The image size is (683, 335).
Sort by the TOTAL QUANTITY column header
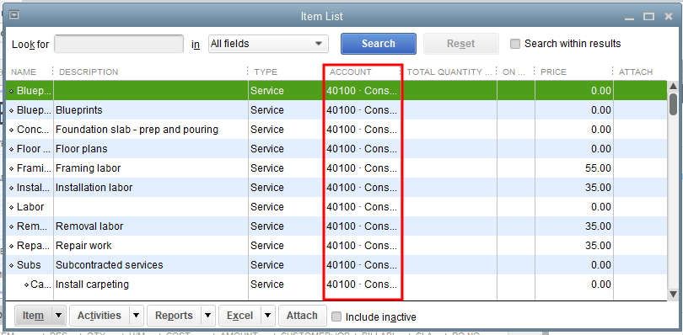click(x=449, y=72)
